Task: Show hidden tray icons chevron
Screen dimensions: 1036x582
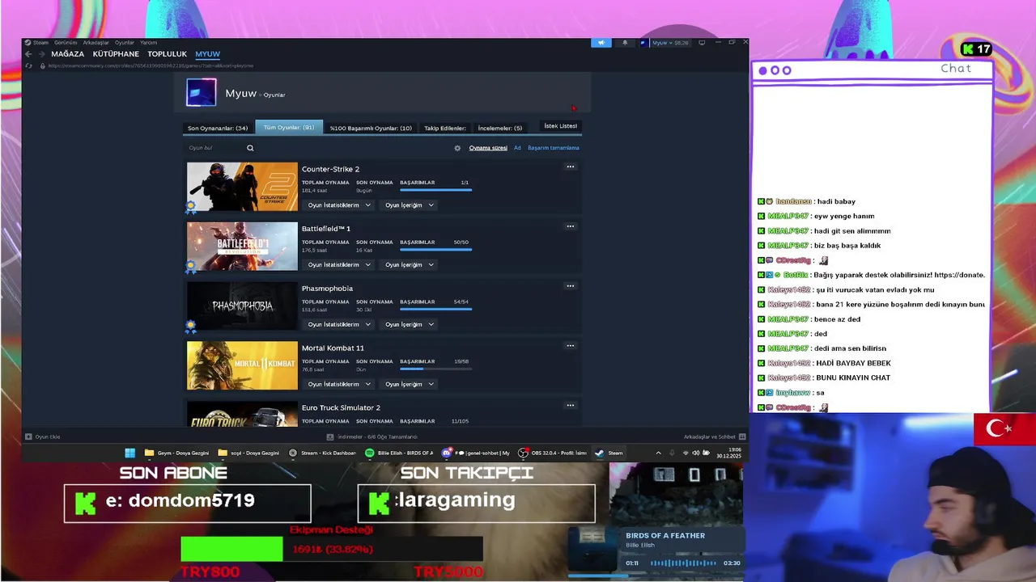Action: pyautogui.click(x=658, y=453)
